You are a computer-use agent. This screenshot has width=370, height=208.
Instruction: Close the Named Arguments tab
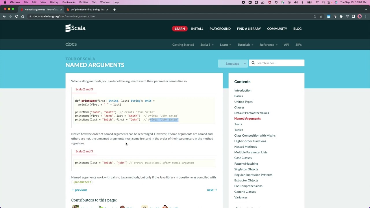click(61, 10)
